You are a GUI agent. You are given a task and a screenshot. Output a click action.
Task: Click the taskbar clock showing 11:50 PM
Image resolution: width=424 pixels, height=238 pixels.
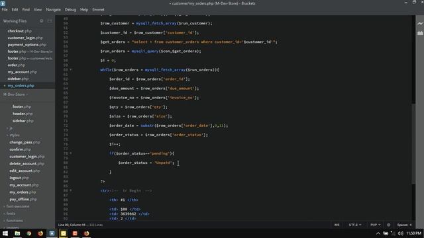point(413,233)
